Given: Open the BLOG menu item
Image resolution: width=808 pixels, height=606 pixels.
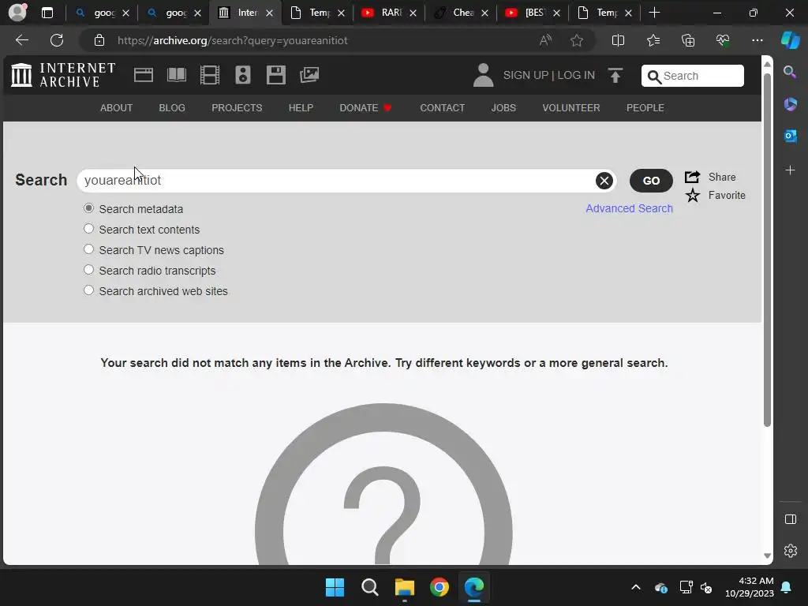Looking at the screenshot, I should point(172,107).
